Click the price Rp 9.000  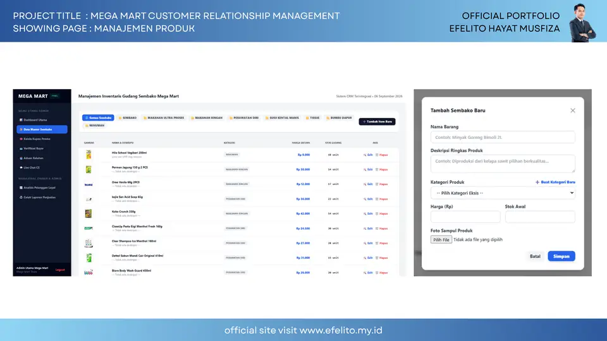point(304,155)
